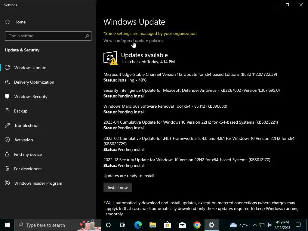This screenshot has height=231, width=308.
Task: Open View configured update policies link
Action: coord(133,41)
